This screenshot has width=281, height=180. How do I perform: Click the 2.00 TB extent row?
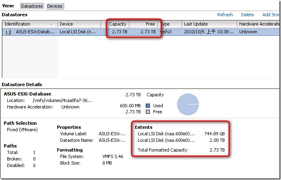tap(181, 140)
